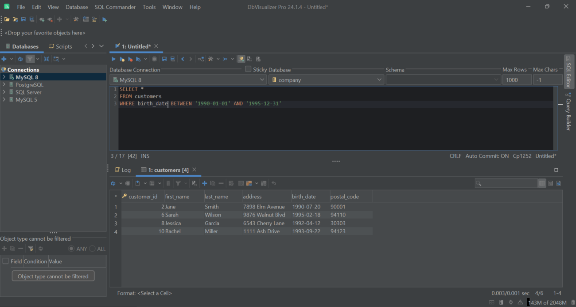
Task: Open the empty Schema dropdown
Action: 496,80
